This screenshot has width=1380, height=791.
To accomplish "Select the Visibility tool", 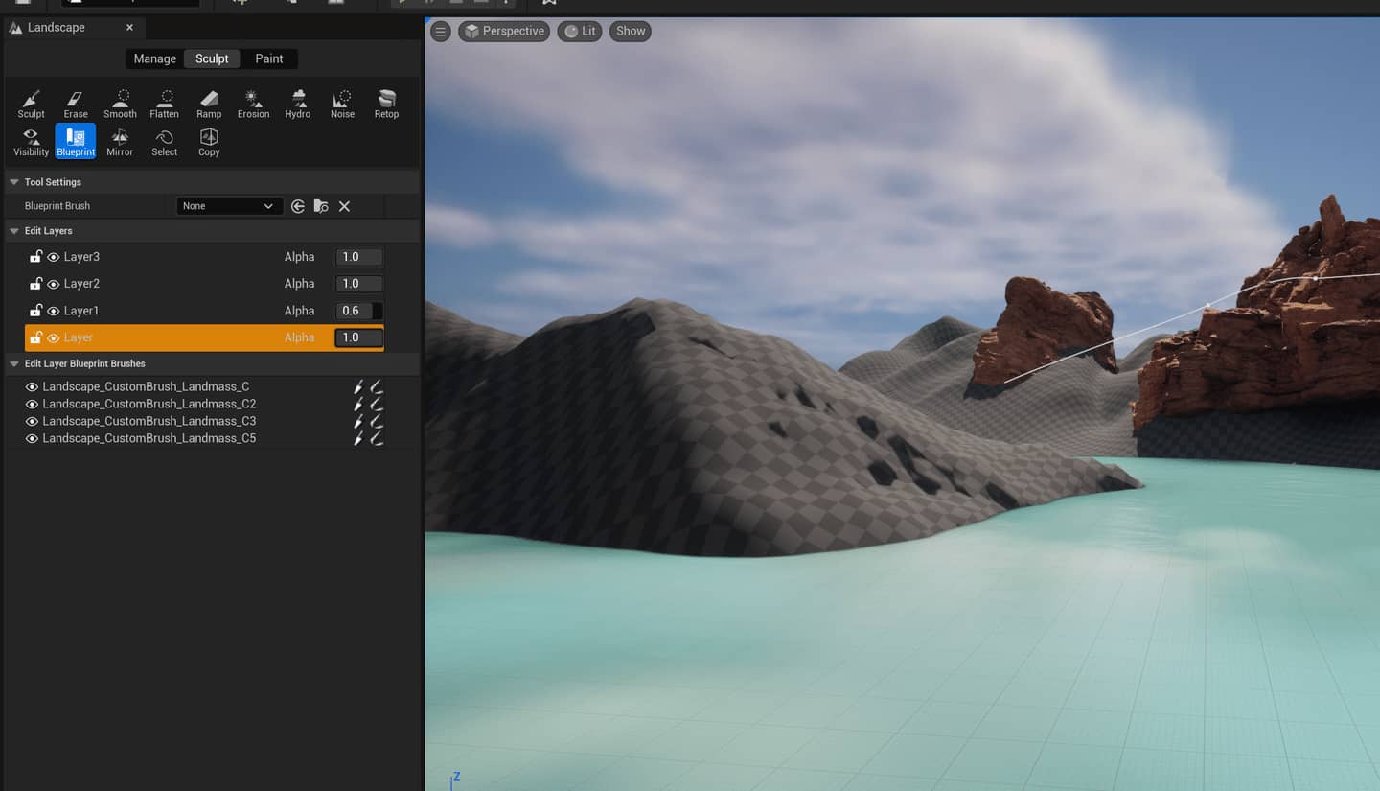I will tap(31, 142).
